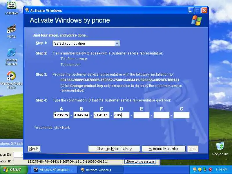This screenshot has width=232, height=174.
Task: Click the Windows flag logo in header
Action: (x=196, y=20)
